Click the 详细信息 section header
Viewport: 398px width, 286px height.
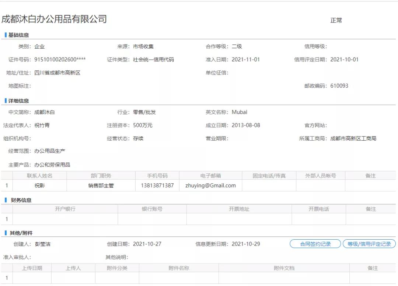click(x=18, y=101)
